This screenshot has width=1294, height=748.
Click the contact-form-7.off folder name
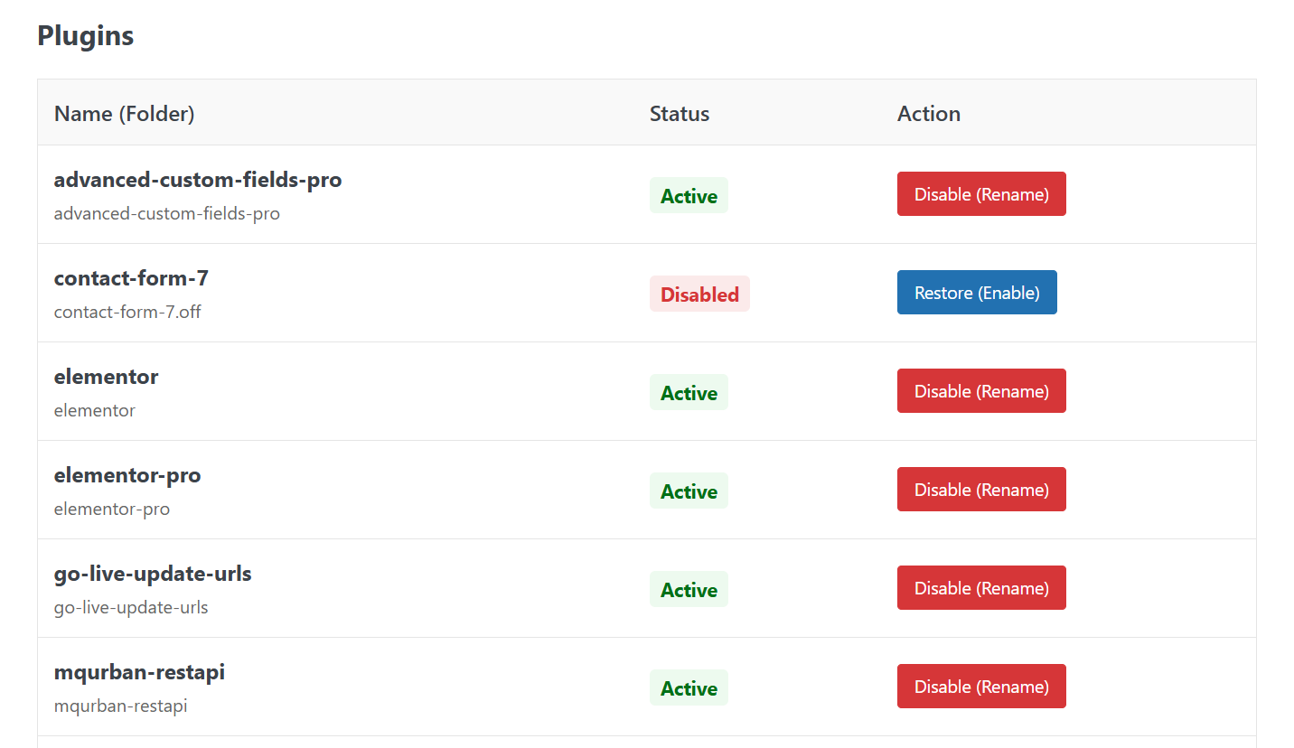pyautogui.click(x=127, y=312)
